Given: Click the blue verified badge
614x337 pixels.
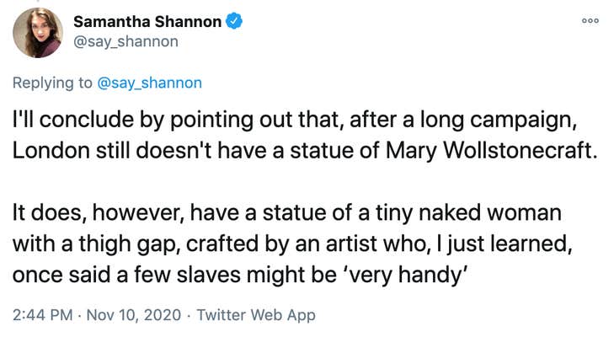Looking at the screenshot, I should (x=234, y=21).
